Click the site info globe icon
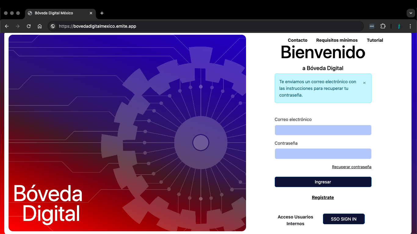The width and height of the screenshot is (417, 234). pyautogui.click(x=53, y=26)
